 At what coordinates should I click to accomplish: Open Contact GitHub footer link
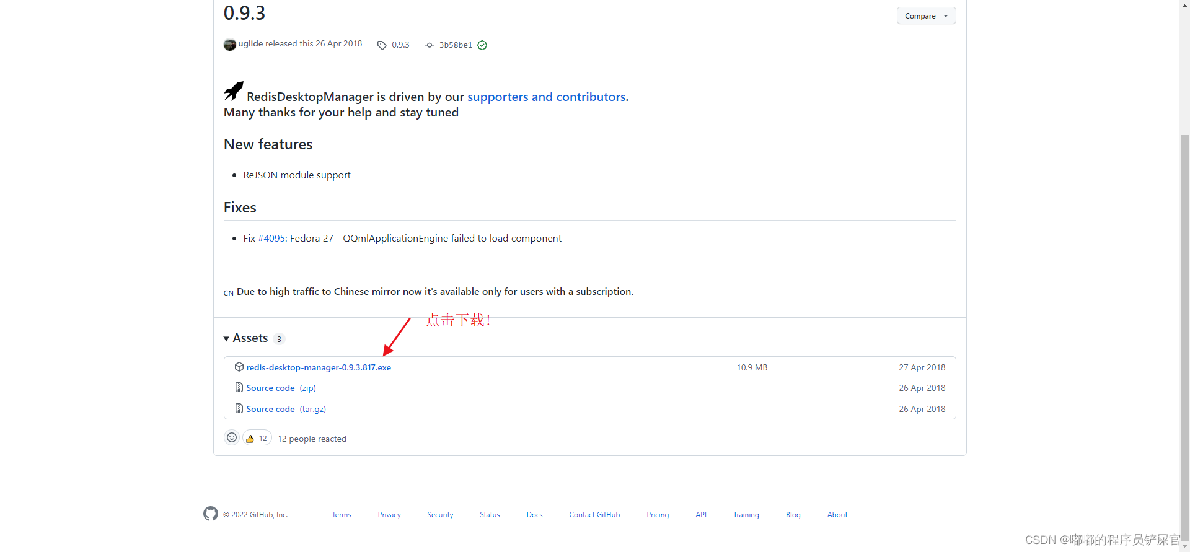click(594, 515)
